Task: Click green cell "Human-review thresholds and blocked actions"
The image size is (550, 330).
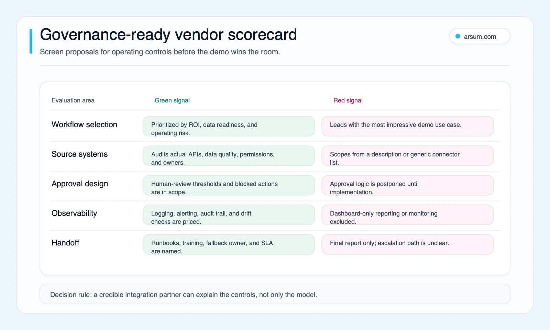Action: [x=229, y=185]
